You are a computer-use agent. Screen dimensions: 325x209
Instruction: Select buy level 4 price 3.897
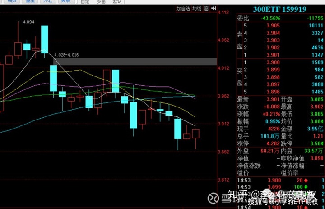click(x=273, y=84)
